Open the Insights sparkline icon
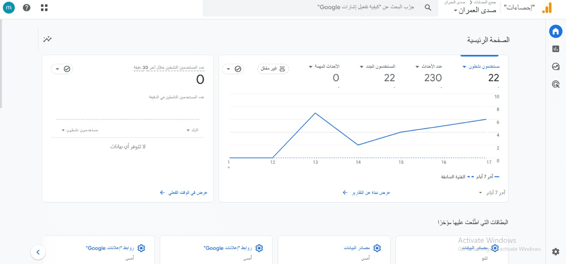 [x=47, y=39]
